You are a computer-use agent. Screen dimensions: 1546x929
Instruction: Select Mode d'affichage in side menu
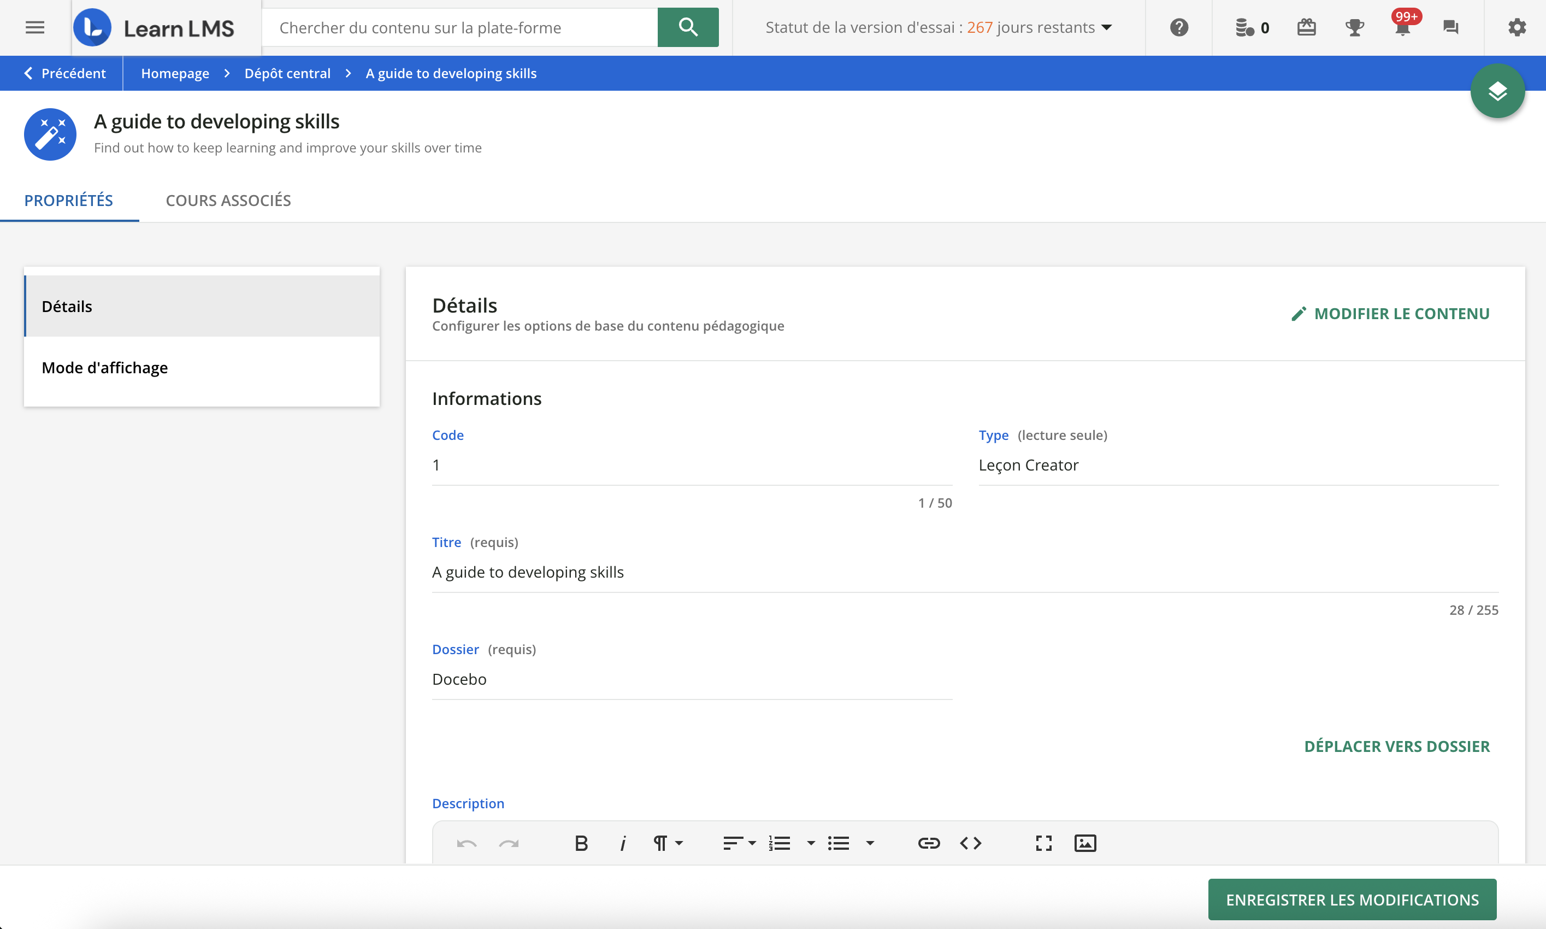tap(105, 367)
